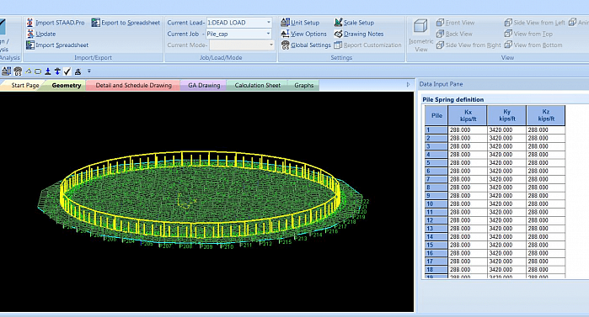
Task: Select the Kx kips/ft column header
Action: coord(468,115)
